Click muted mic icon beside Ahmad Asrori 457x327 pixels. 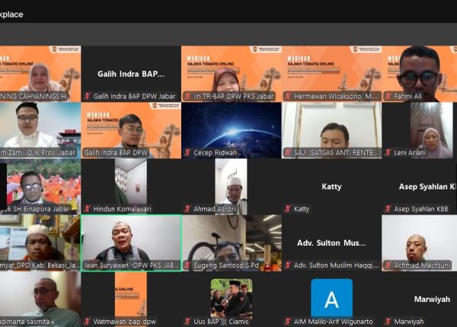pos(187,209)
